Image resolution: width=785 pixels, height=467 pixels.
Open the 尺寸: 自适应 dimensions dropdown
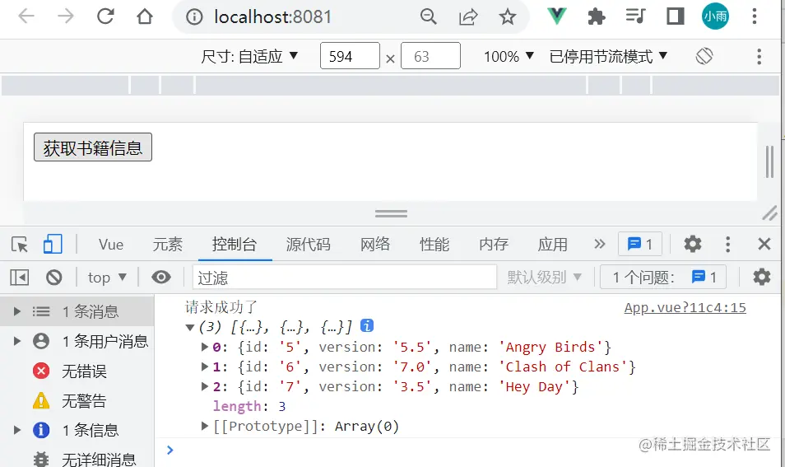(249, 56)
